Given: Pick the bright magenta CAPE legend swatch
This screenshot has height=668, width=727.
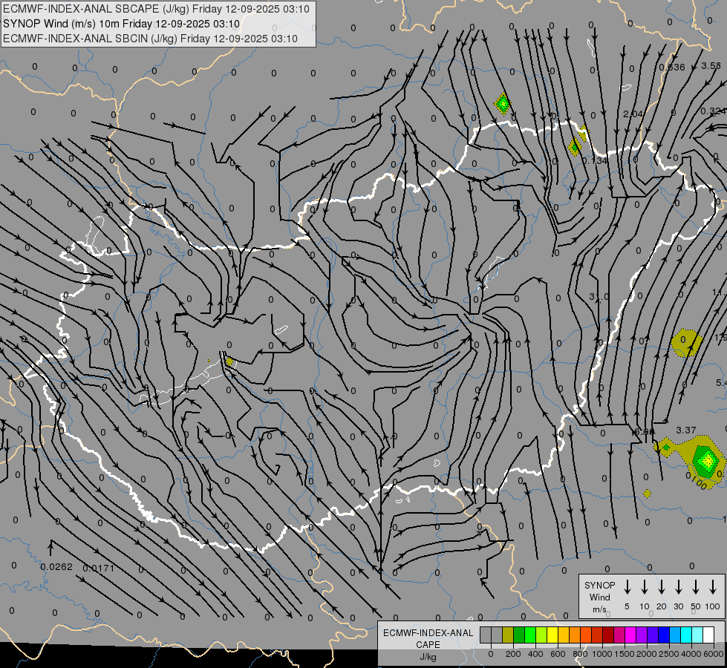Looking at the screenshot, I should tap(630, 635).
